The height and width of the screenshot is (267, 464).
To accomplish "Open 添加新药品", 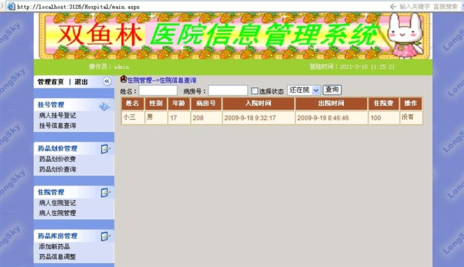I will point(55,247).
